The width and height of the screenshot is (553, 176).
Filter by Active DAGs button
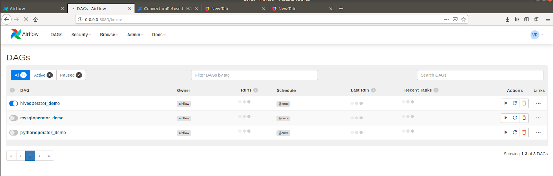click(43, 75)
